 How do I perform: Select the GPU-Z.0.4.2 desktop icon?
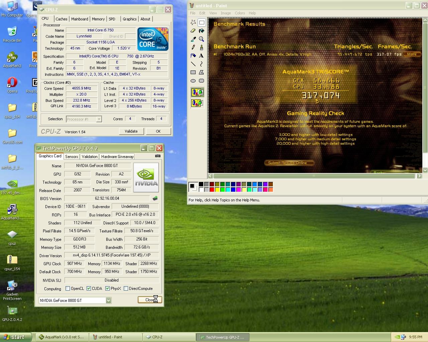(x=12, y=314)
